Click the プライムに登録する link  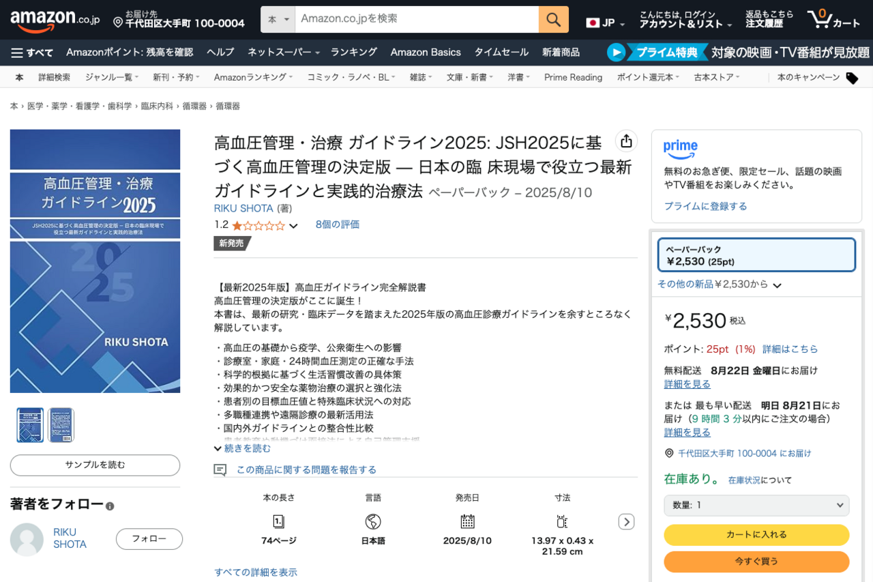pyautogui.click(x=705, y=206)
